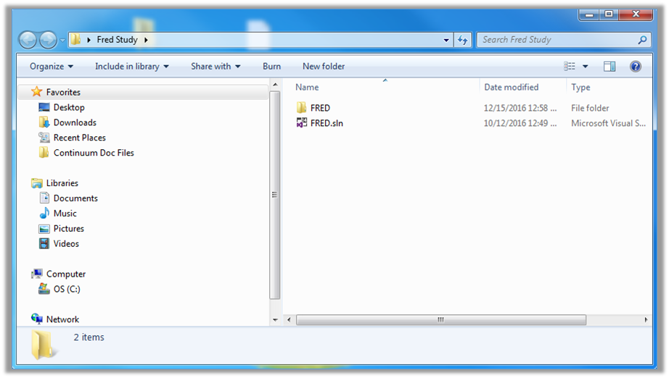Click the Network globe icon
This screenshot has height=378, width=669.
tap(37, 319)
